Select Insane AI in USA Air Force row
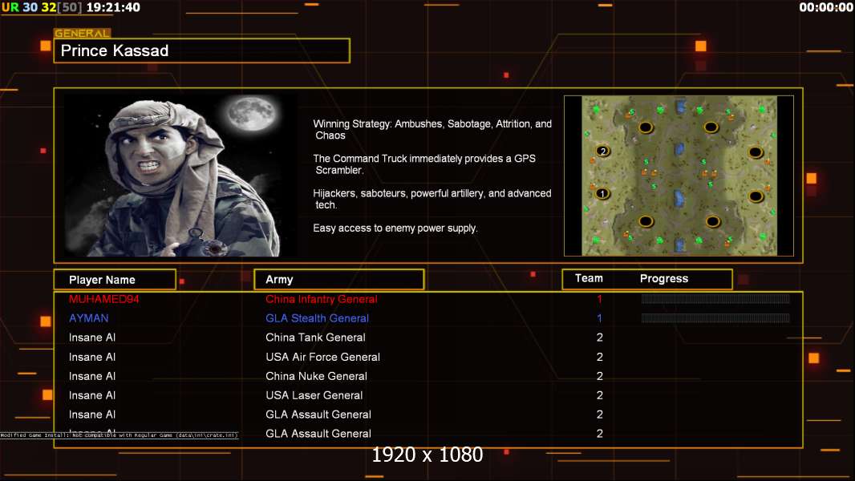 point(92,357)
